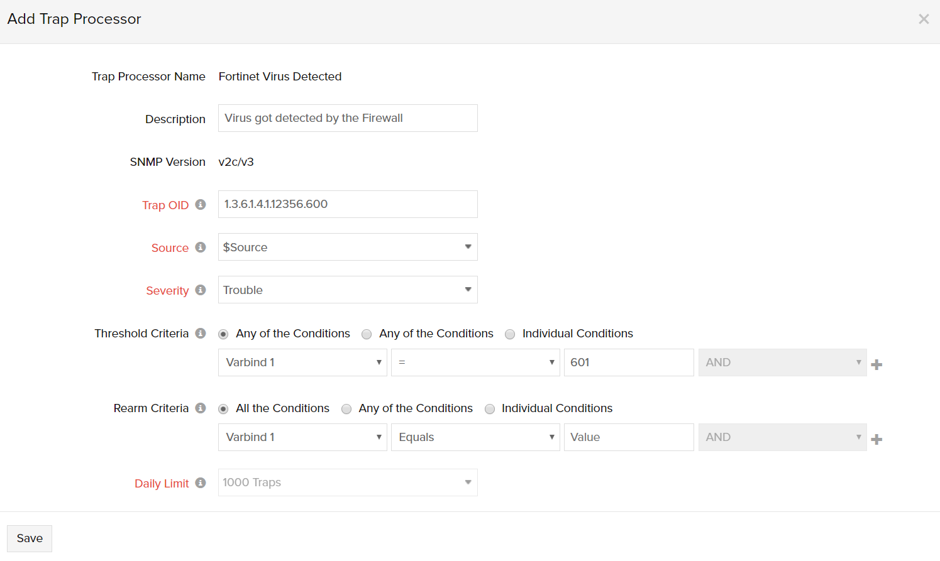Click the Rearm Criteria info icon
The width and height of the screenshot is (940, 561).
point(201,408)
